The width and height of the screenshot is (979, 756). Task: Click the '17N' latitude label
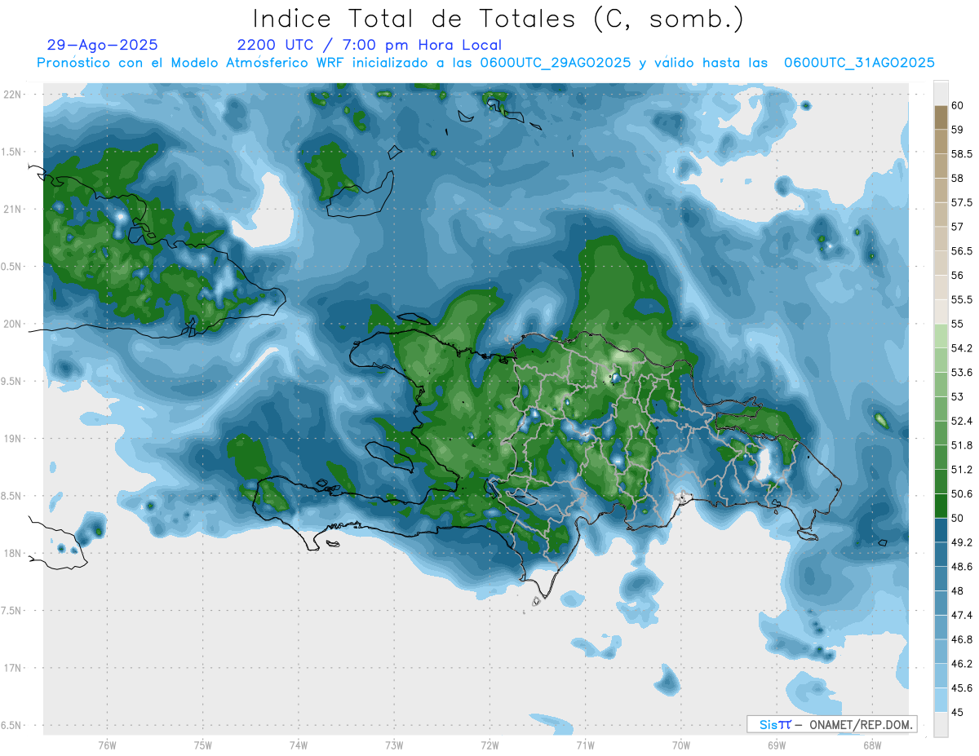click(14, 668)
